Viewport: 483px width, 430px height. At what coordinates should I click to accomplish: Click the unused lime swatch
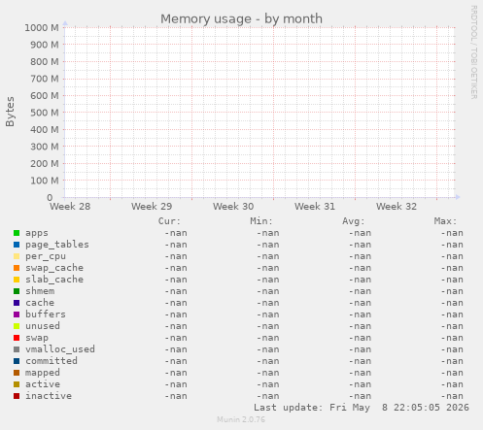click(17, 326)
